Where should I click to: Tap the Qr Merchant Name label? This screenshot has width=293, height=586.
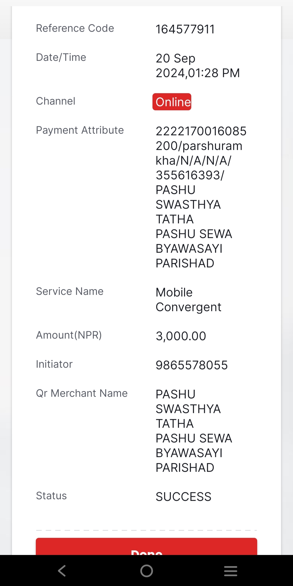tap(82, 393)
